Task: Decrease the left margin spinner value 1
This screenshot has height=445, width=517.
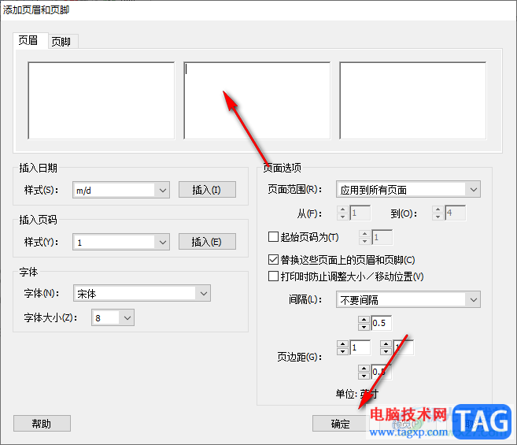Action: (x=342, y=351)
